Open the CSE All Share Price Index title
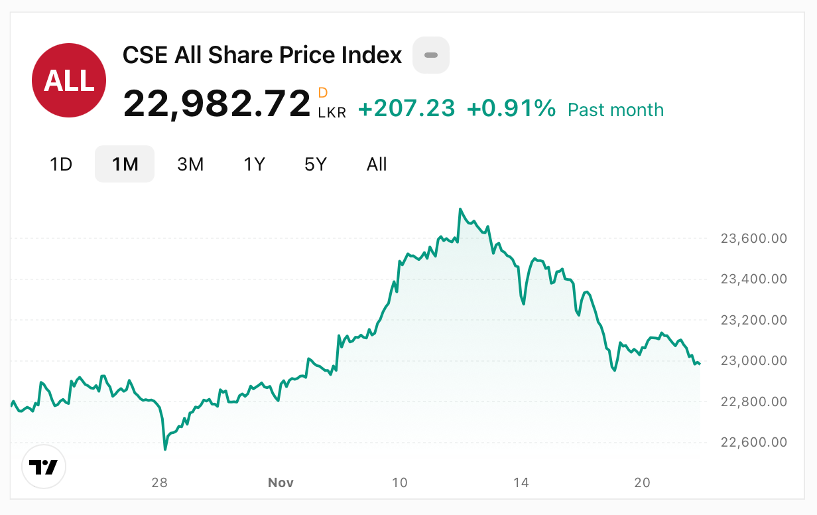This screenshot has width=817, height=515. pyautogui.click(x=263, y=55)
